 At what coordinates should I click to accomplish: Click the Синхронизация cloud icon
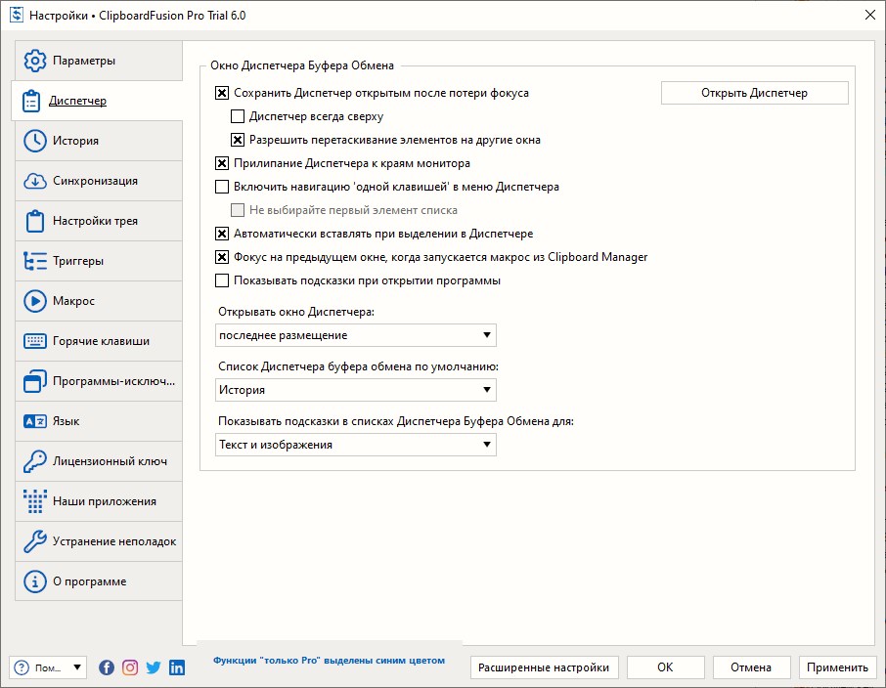coord(34,181)
